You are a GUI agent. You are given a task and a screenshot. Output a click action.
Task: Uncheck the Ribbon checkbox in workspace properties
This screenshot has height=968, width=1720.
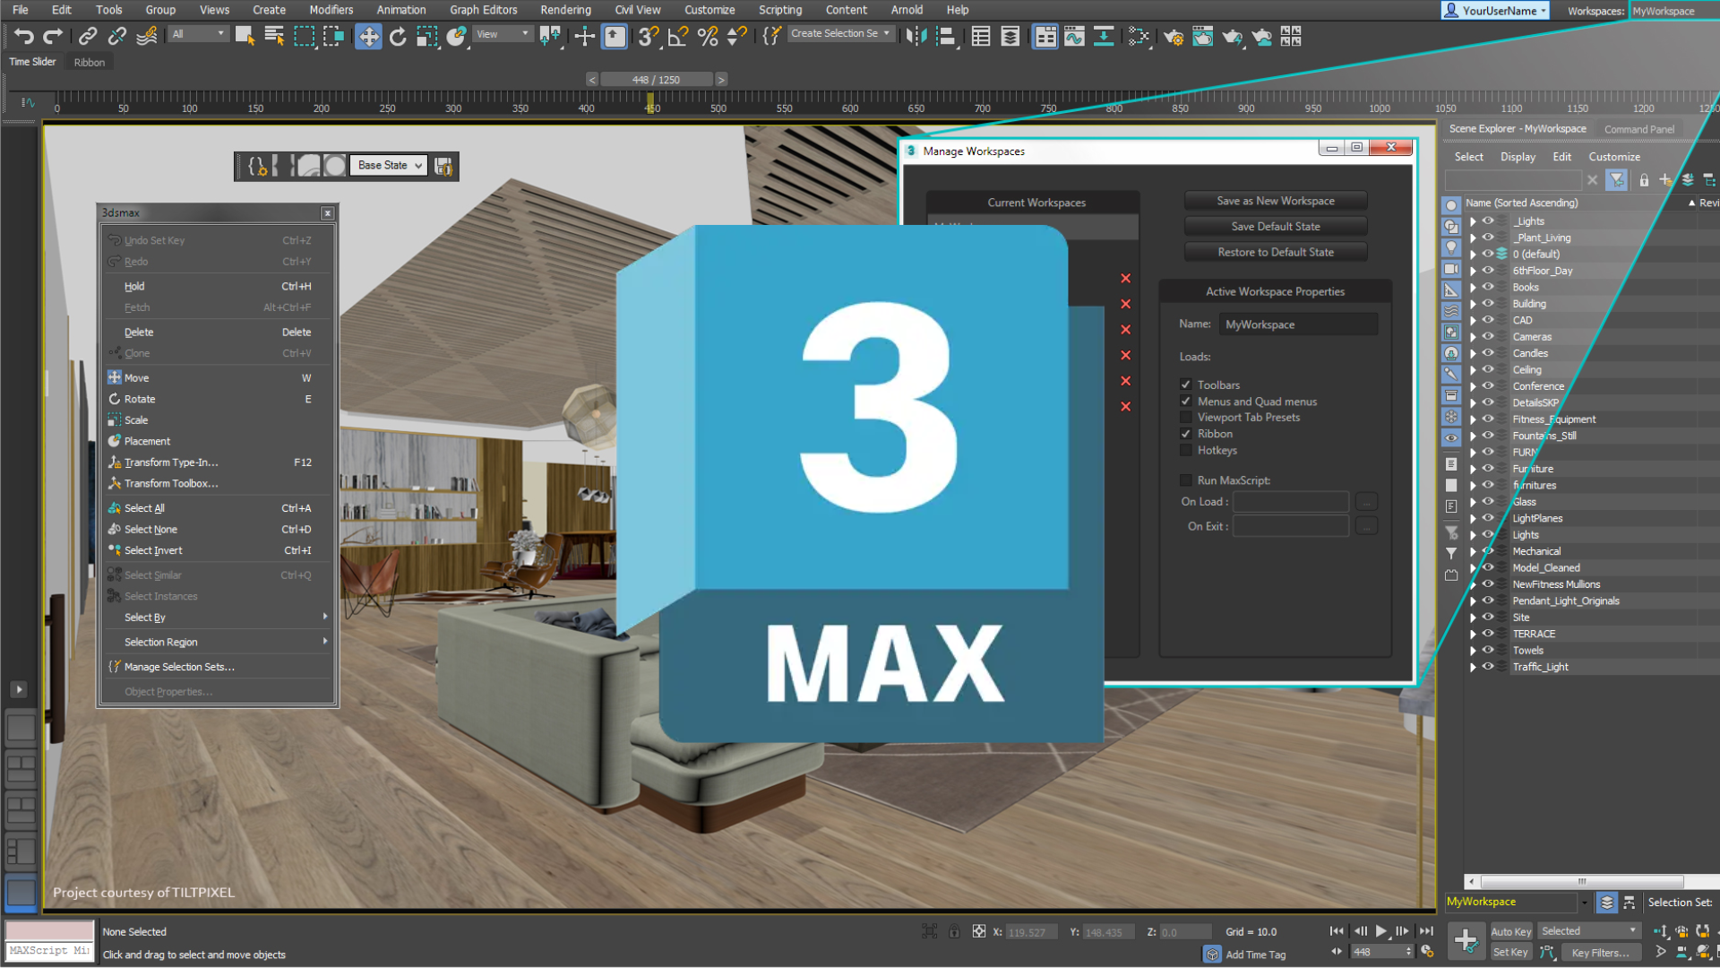click(1186, 434)
